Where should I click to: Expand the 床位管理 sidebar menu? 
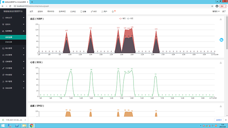(13, 55)
